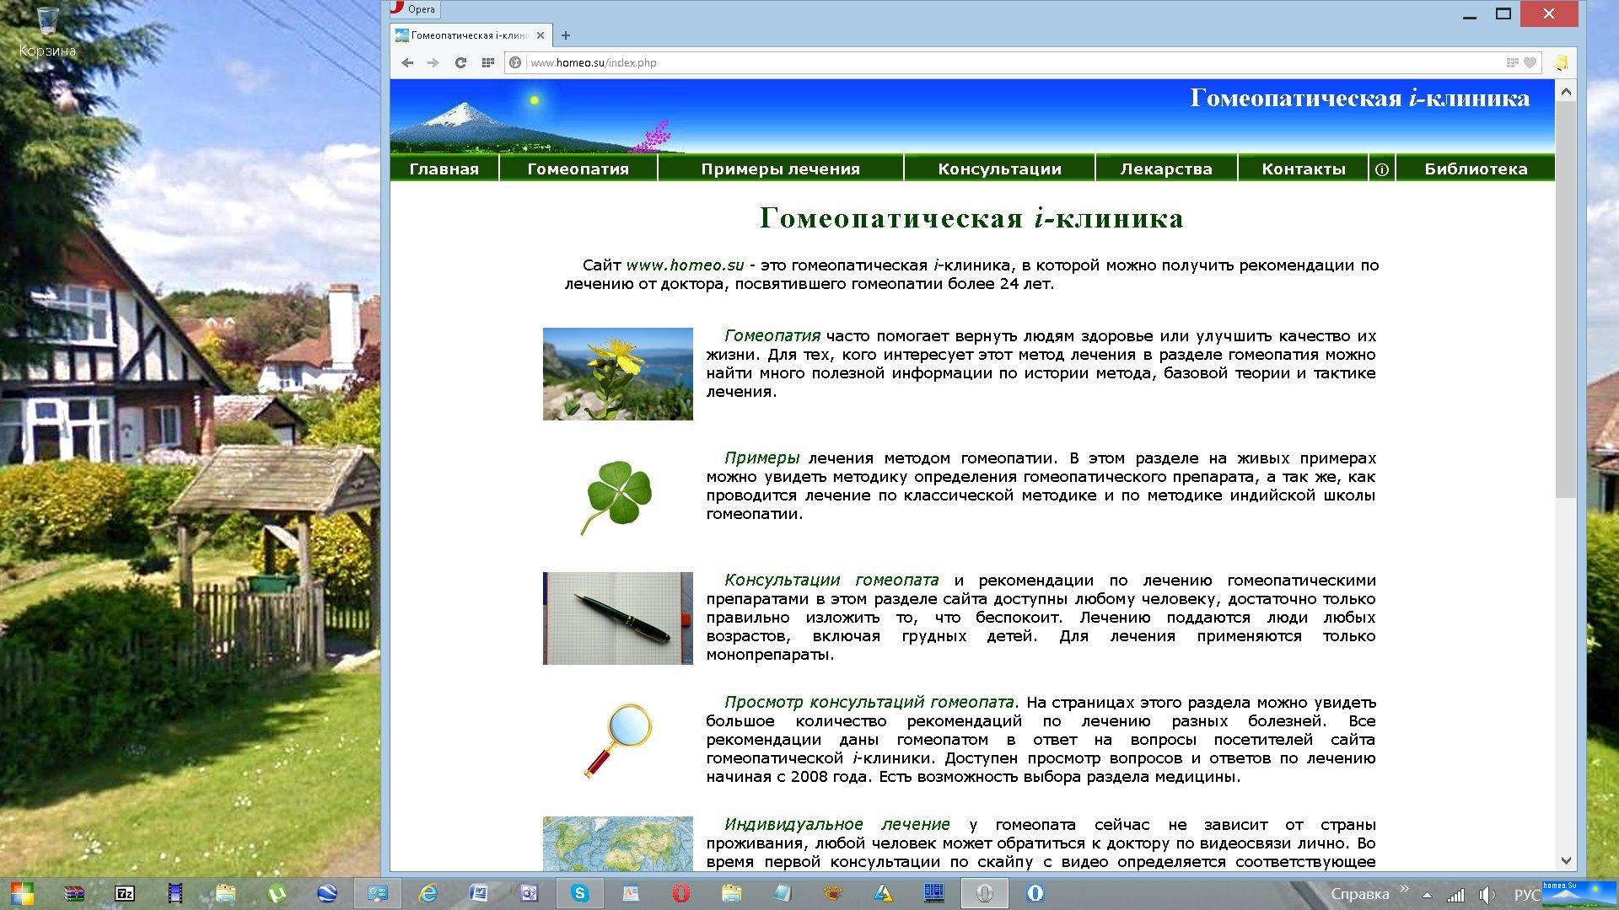Click the info (i) icon in site menu
This screenshot has height=910, width=1619.
coord(1382,169)
